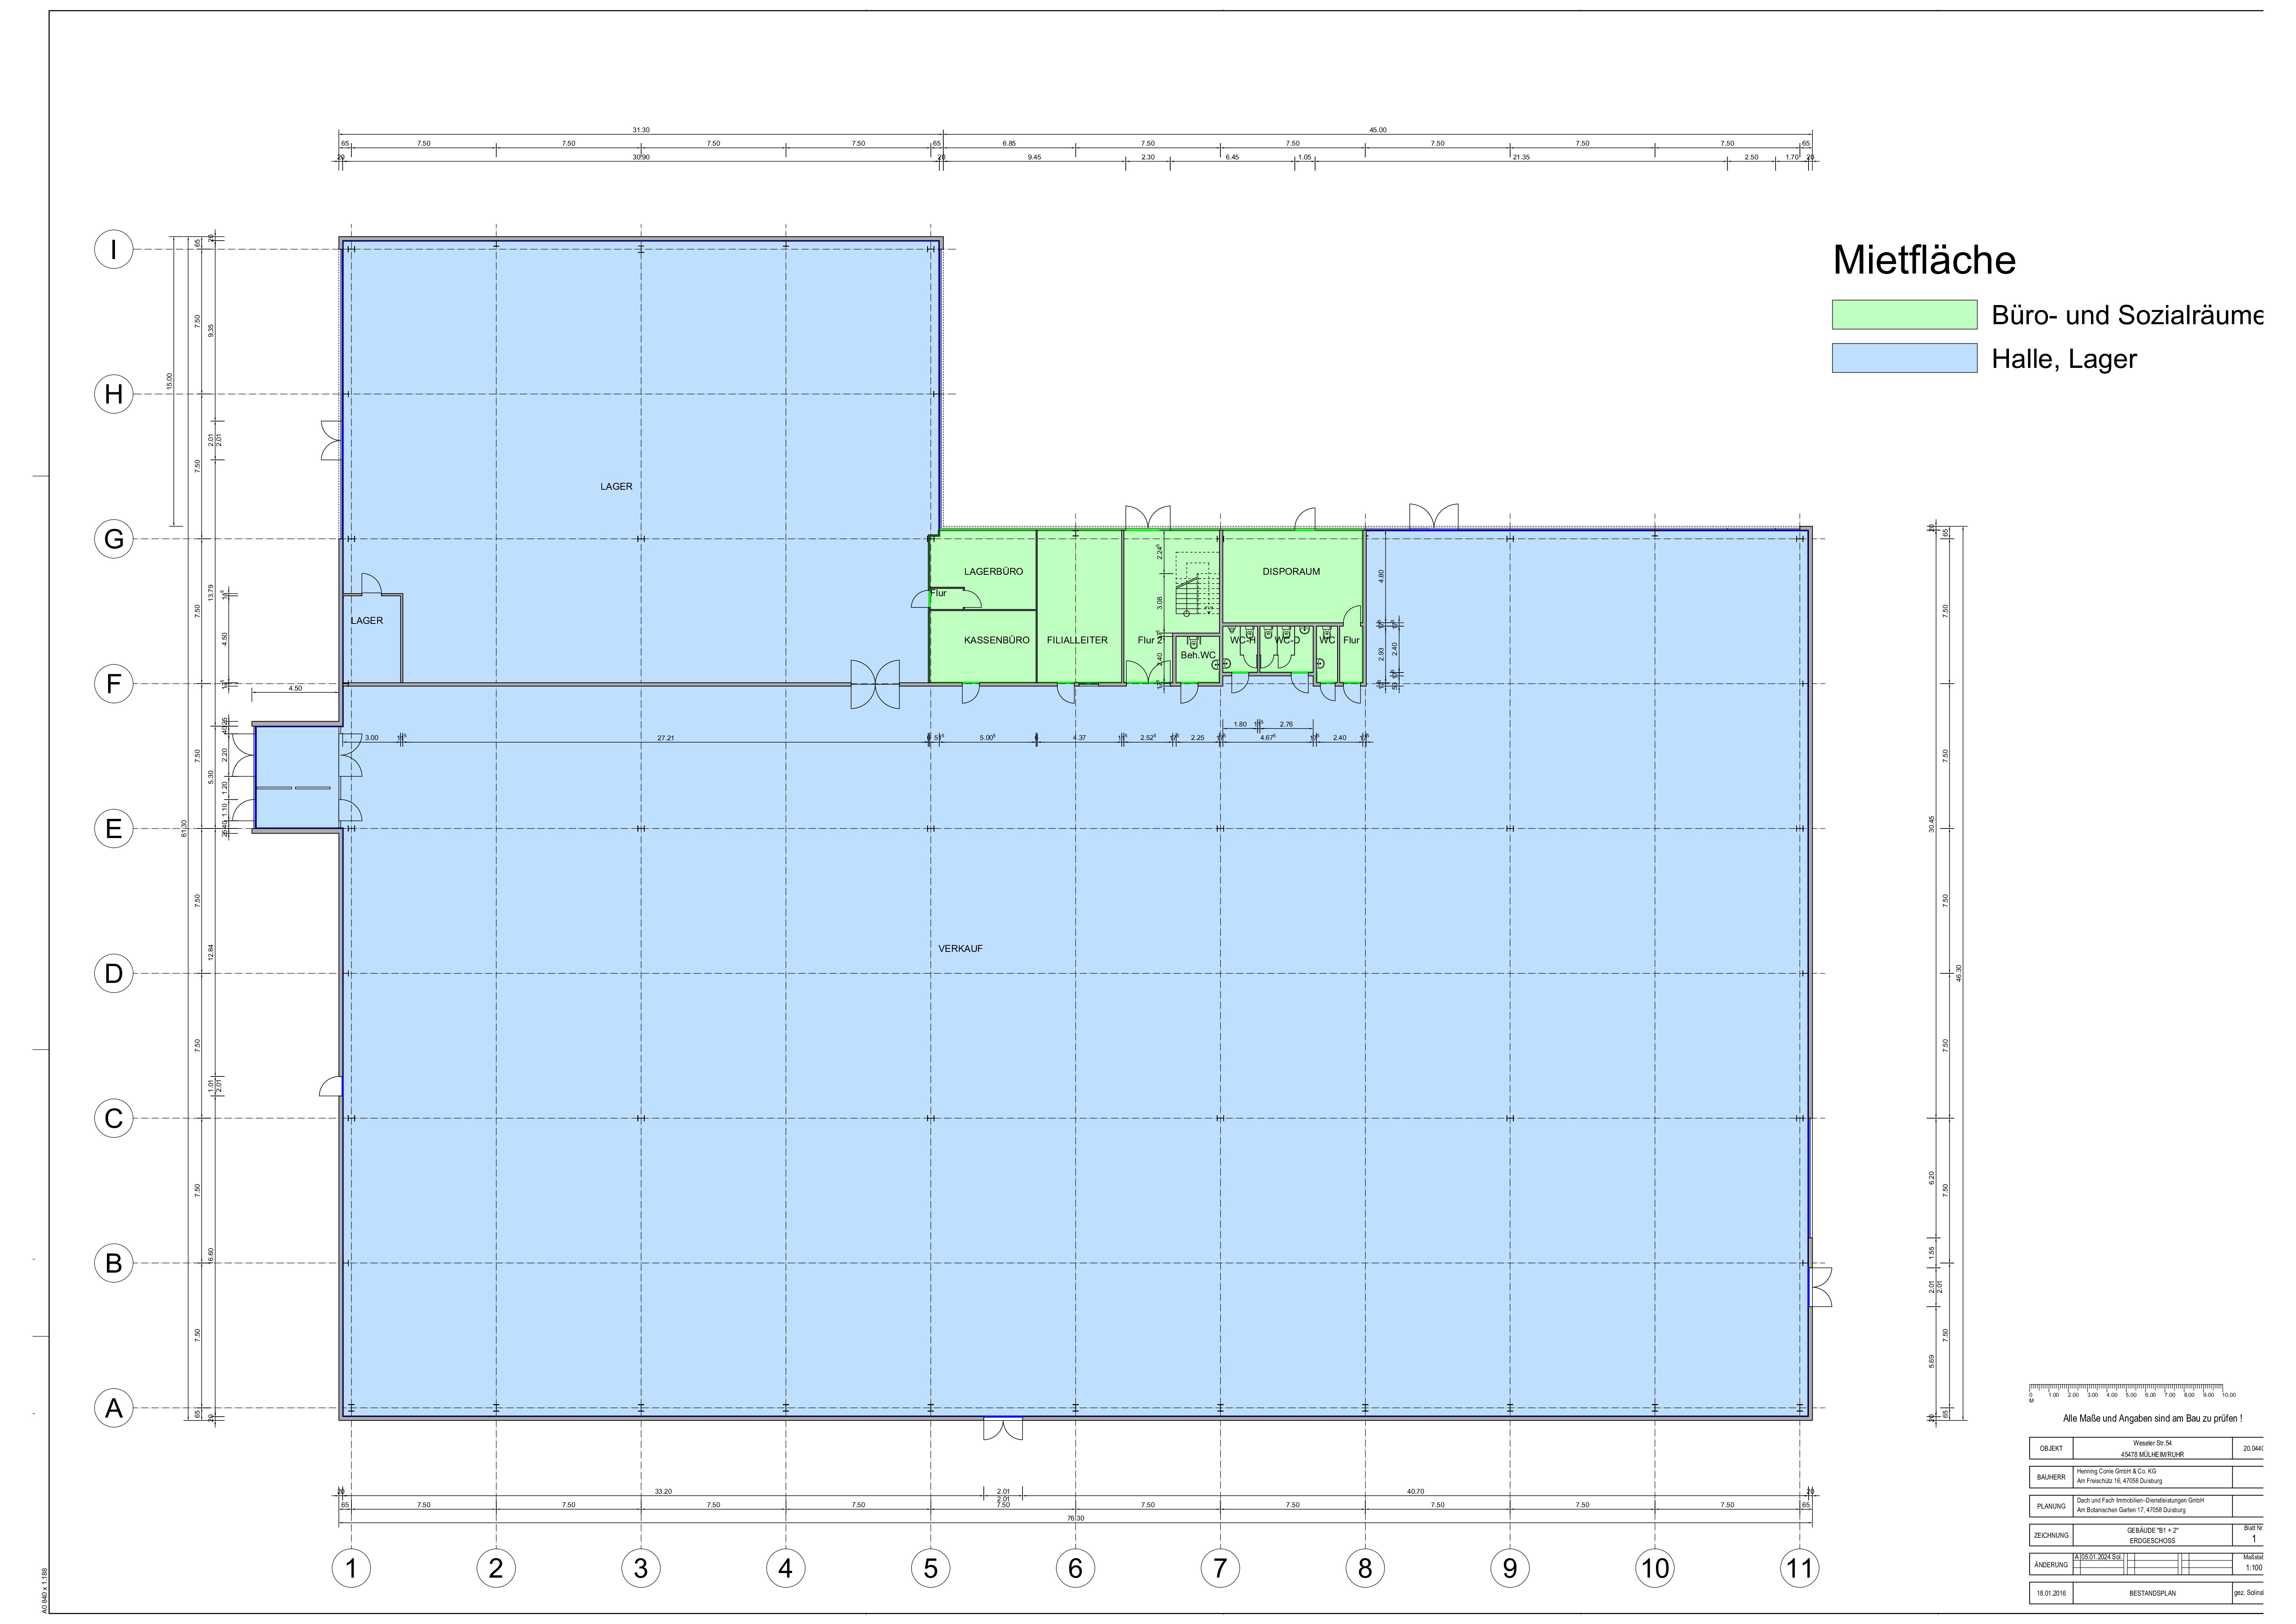Click the grid axis marker circle A
Image resolution: width=2296 pixels, height=1624 pixels.
114,1408
